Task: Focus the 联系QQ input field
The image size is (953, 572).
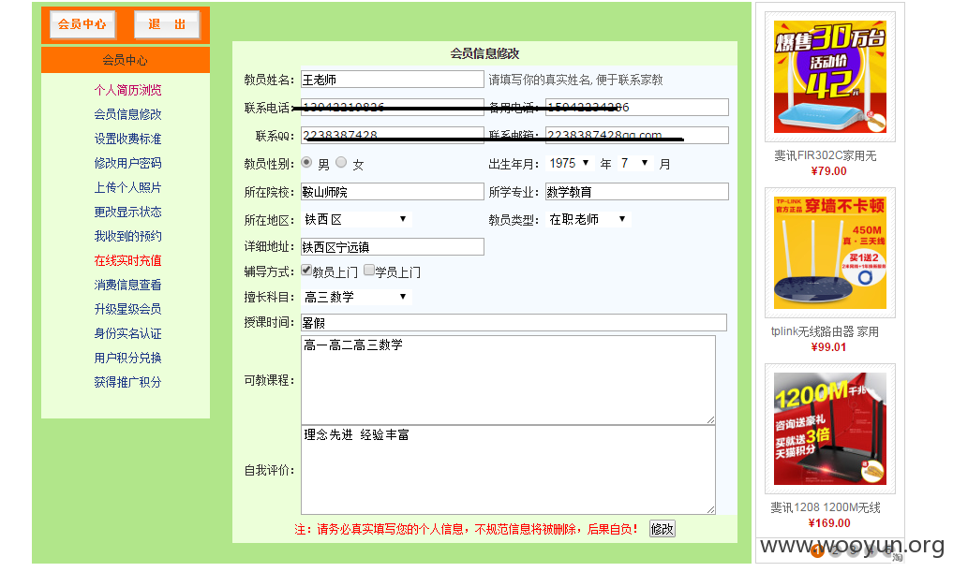Action: pyautogui.click(x=392, y=136)
